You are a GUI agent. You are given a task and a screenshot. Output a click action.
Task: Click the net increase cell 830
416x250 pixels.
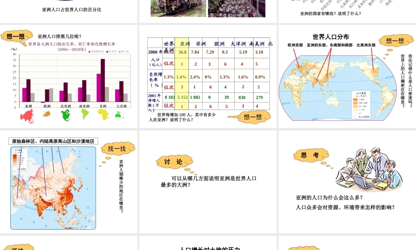[242, 97]
